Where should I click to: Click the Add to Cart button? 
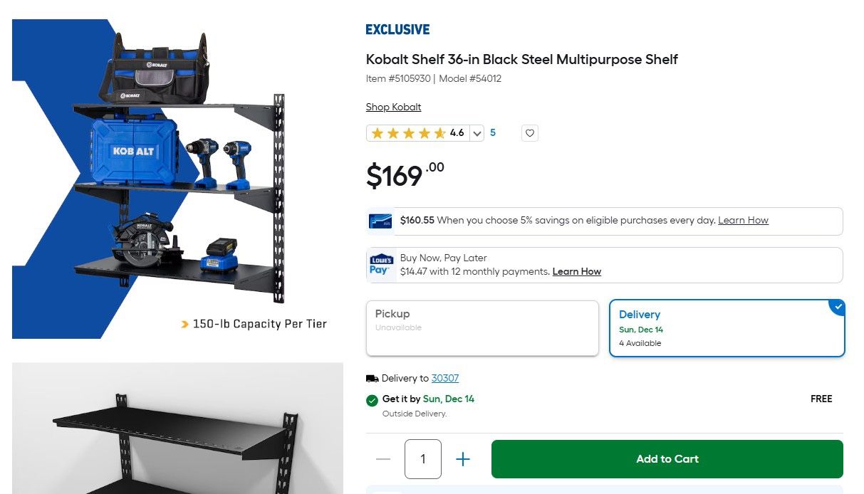667,458
